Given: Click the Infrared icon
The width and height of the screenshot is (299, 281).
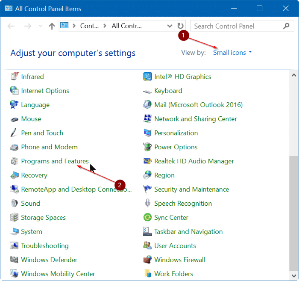Looking at the screenshot, I should [x=14, y=77].
